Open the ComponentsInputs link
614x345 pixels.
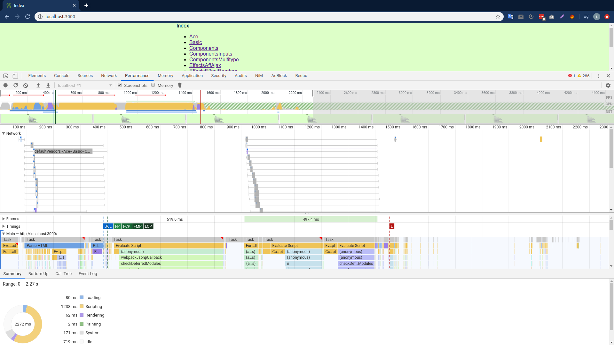point(211,54)
